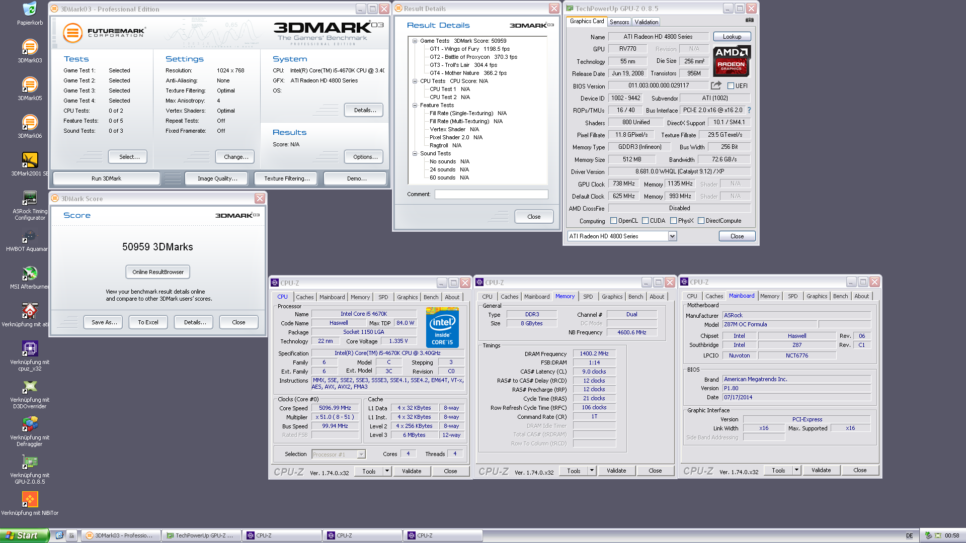Collapse the Feature Tests tree node

415,105
